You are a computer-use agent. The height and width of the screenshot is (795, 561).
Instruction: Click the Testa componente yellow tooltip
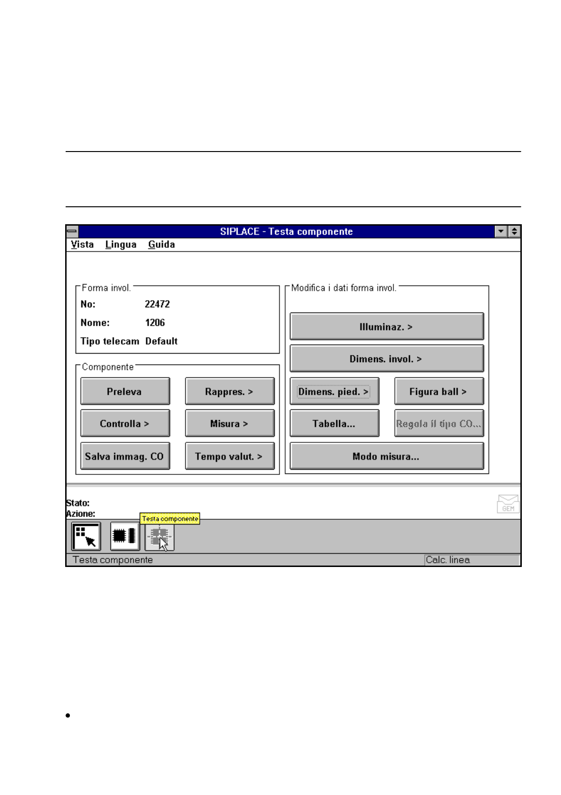[170, 518]
